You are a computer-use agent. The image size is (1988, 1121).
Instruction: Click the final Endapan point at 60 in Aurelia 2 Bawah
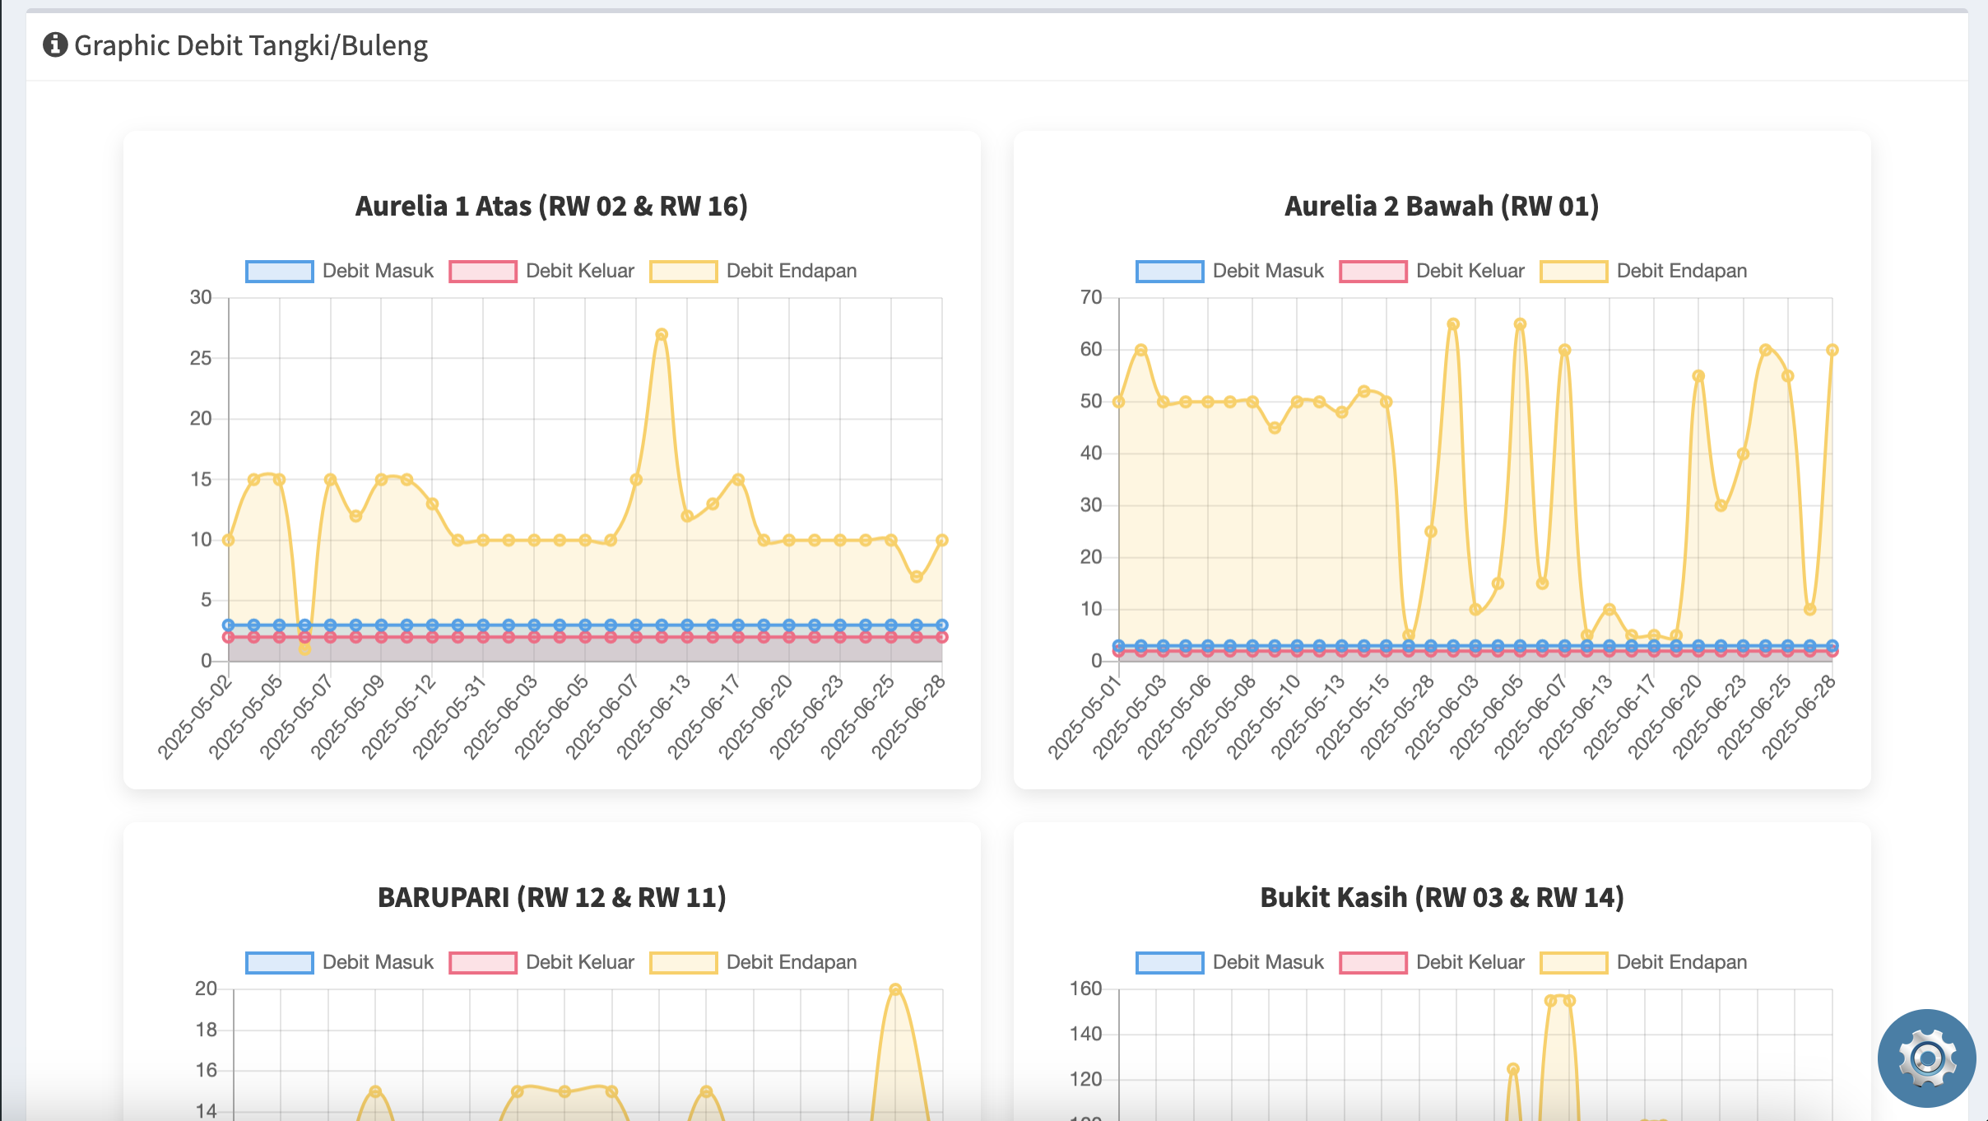1832,350
